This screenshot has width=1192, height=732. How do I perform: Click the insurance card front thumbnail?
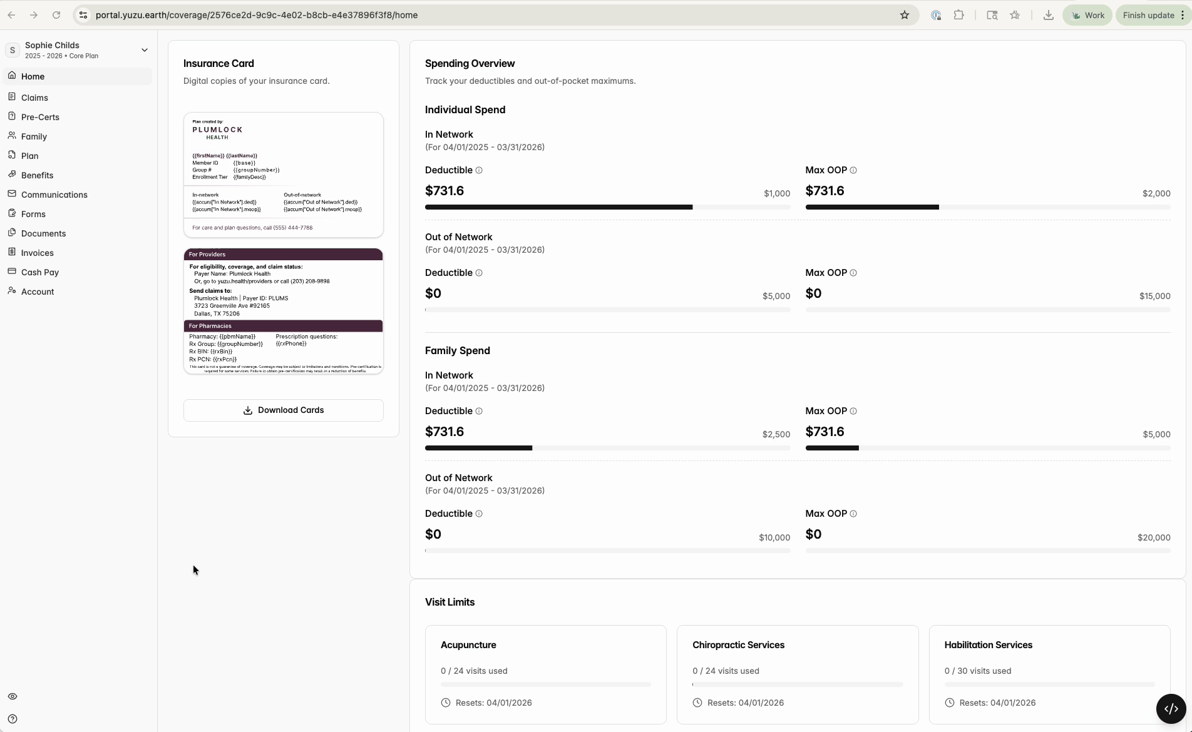284,175
